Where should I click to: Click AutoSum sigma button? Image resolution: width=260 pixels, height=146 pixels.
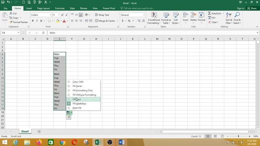coord(214,13)
